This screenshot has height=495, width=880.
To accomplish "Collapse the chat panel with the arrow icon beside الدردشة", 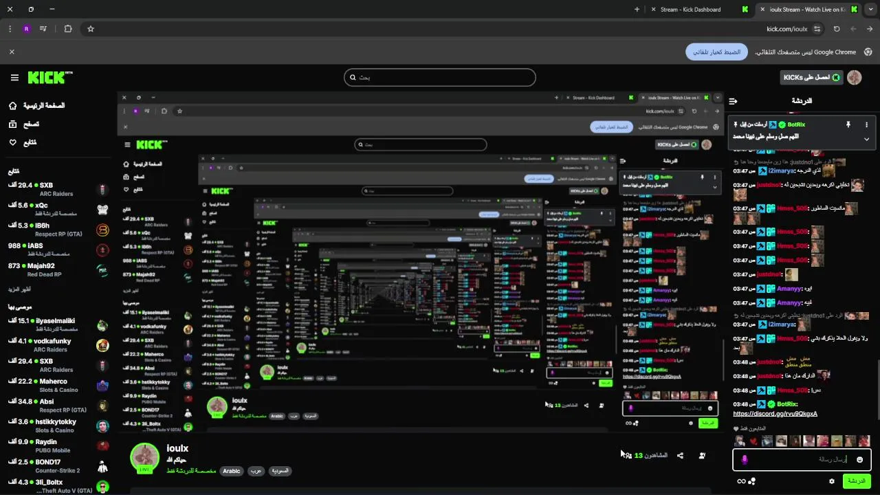I will [x=733, y=101].
